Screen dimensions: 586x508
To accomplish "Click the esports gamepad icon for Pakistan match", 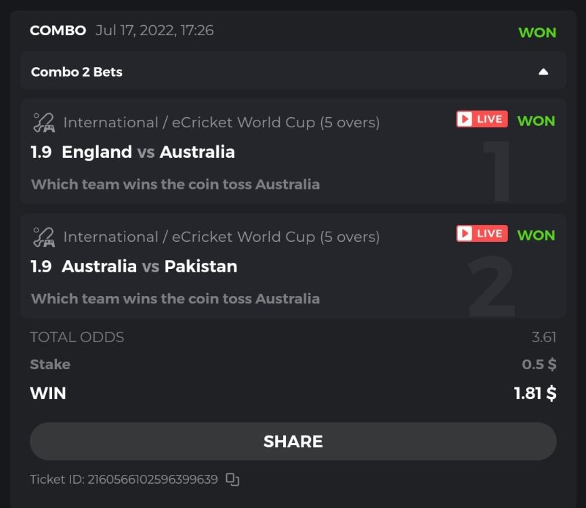I will [x=44, y=237].
